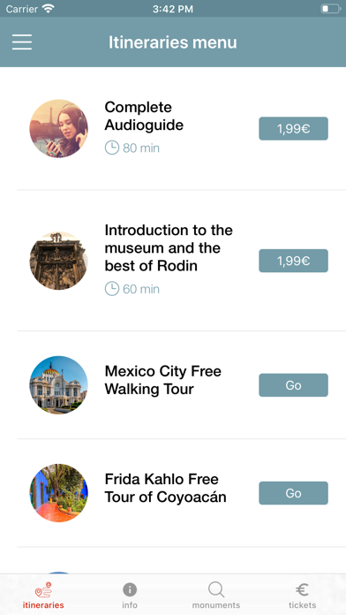The height and width of the screenshot is (615, 346).
Task: Tap the info circle icon
Action: (x=130, y=589)
